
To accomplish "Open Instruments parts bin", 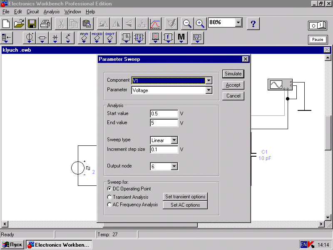I will pos(197,38).
